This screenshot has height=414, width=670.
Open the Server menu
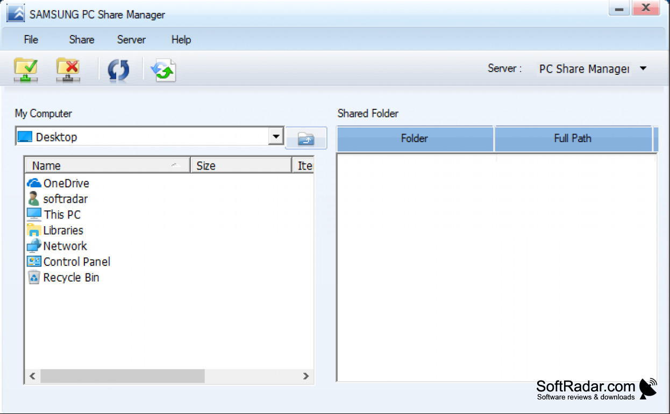click(x=131, y=40)
